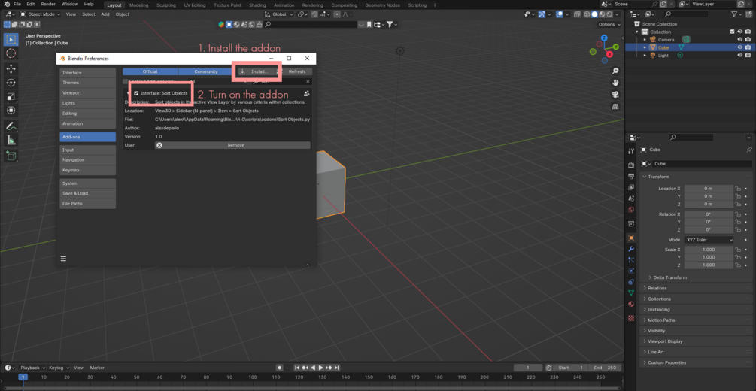Image resolution: width=756 pixels, height=391 pixels.
Task: Open the Themes section in Preferences
Action: point(88,83)
